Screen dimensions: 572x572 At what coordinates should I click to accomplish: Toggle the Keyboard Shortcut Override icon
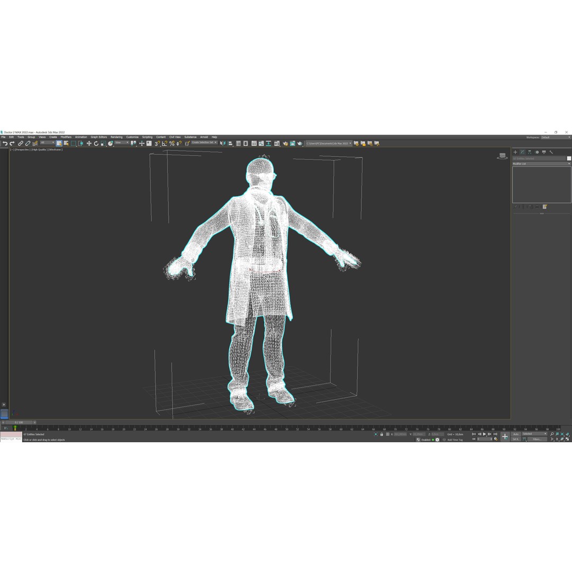(x=149, y=144)
